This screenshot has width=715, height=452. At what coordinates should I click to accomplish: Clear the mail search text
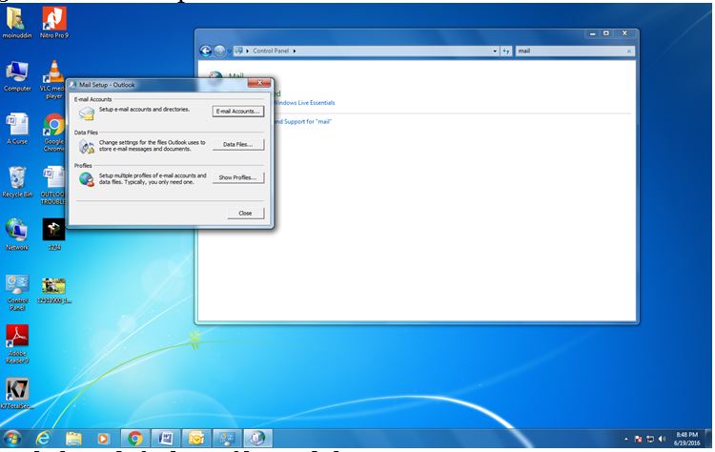click(x=629, y=51)
